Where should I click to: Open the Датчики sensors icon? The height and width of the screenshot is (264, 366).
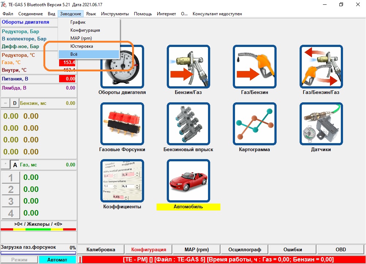321,124
